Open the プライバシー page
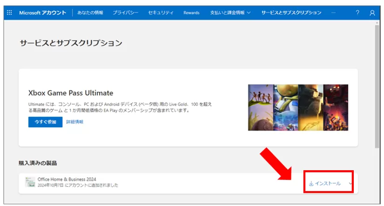384x206 pixels. click(x=125, y=13)
